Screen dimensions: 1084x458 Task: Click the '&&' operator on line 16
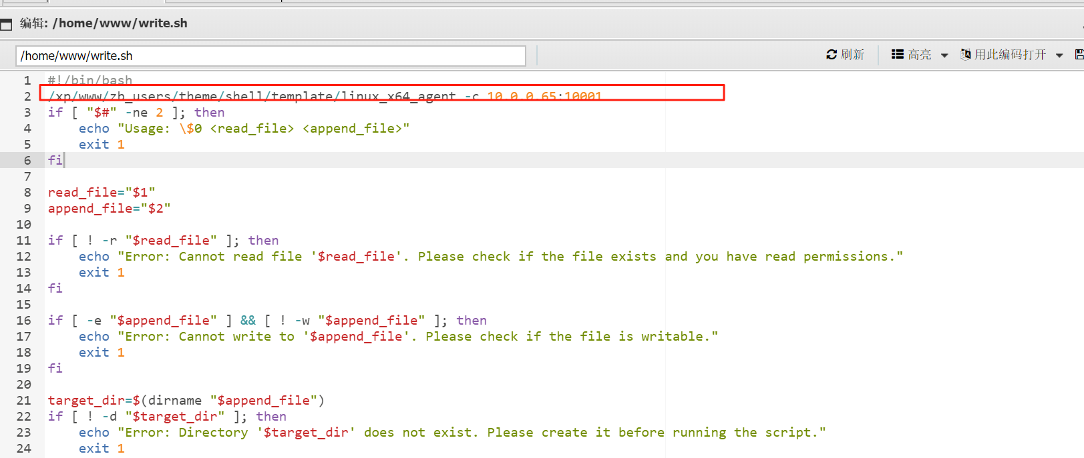tap(248, 320)
